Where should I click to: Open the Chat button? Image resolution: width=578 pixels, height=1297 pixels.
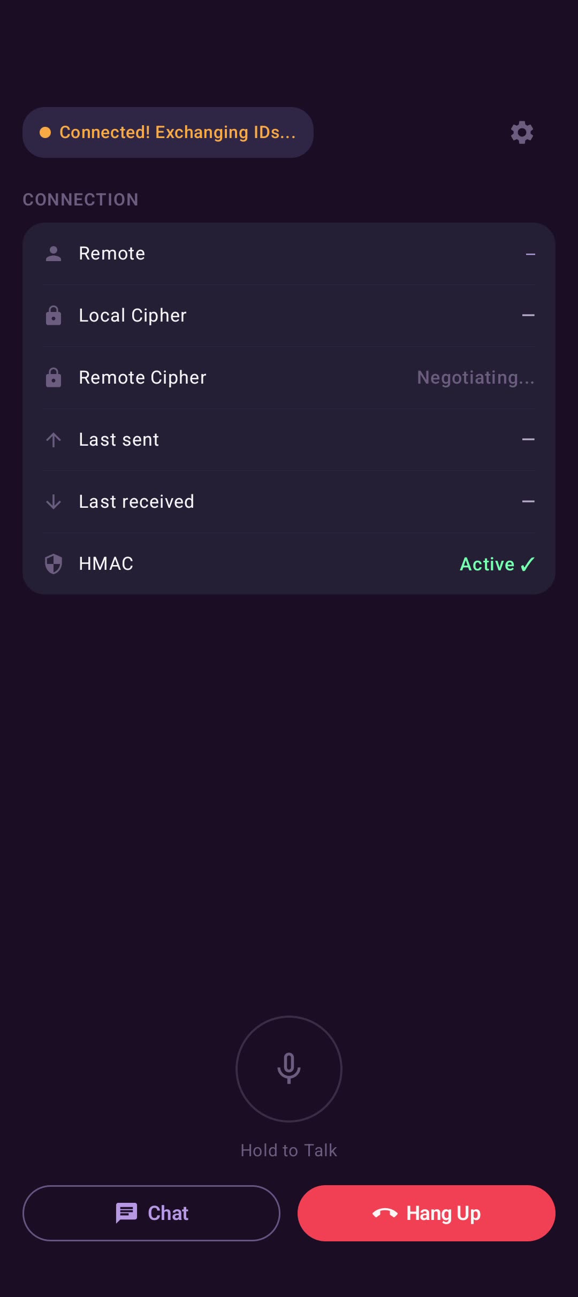point(151,1213)
